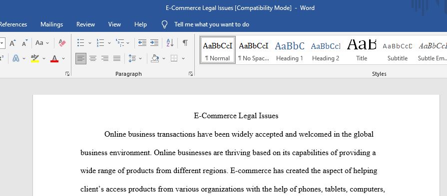Toggle Align Left paragraph alignment
The width and height of the screenshot is (447, 196).
[81, 58]
